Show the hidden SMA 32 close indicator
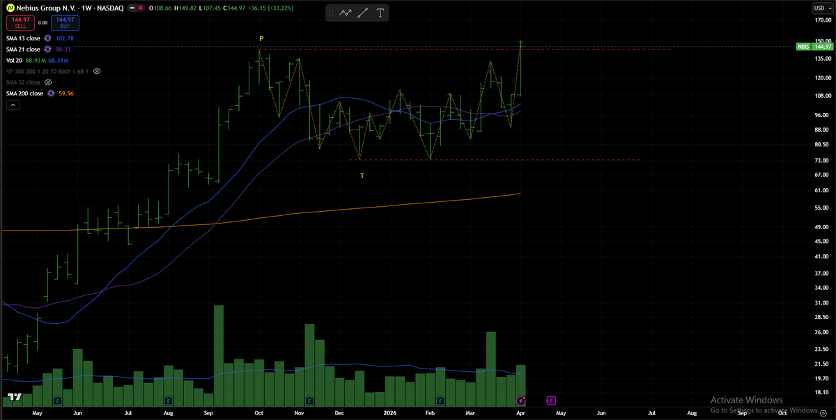Screen dimensions: 836x420 pyautogui.click(x=48, y=82)
